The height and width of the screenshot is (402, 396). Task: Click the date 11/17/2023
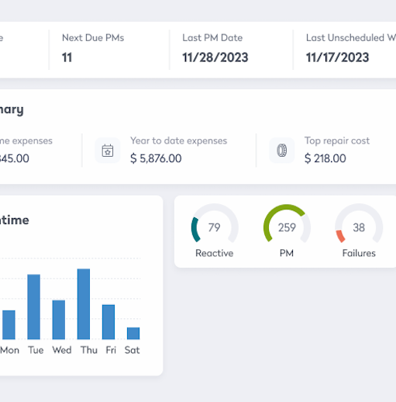(x=337, y=57)
